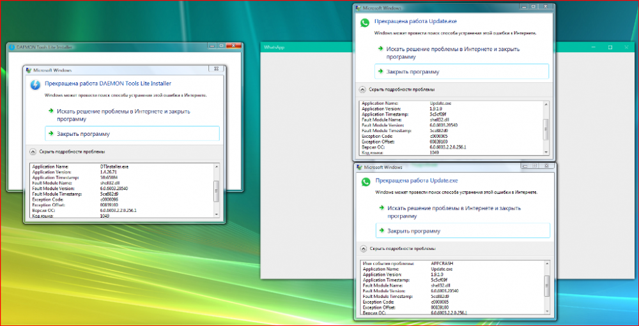Viewport: 639px width, 326px height.
Task: Click the WhatsApp icon in the lower Update.exe dialog
Action: 366,182
